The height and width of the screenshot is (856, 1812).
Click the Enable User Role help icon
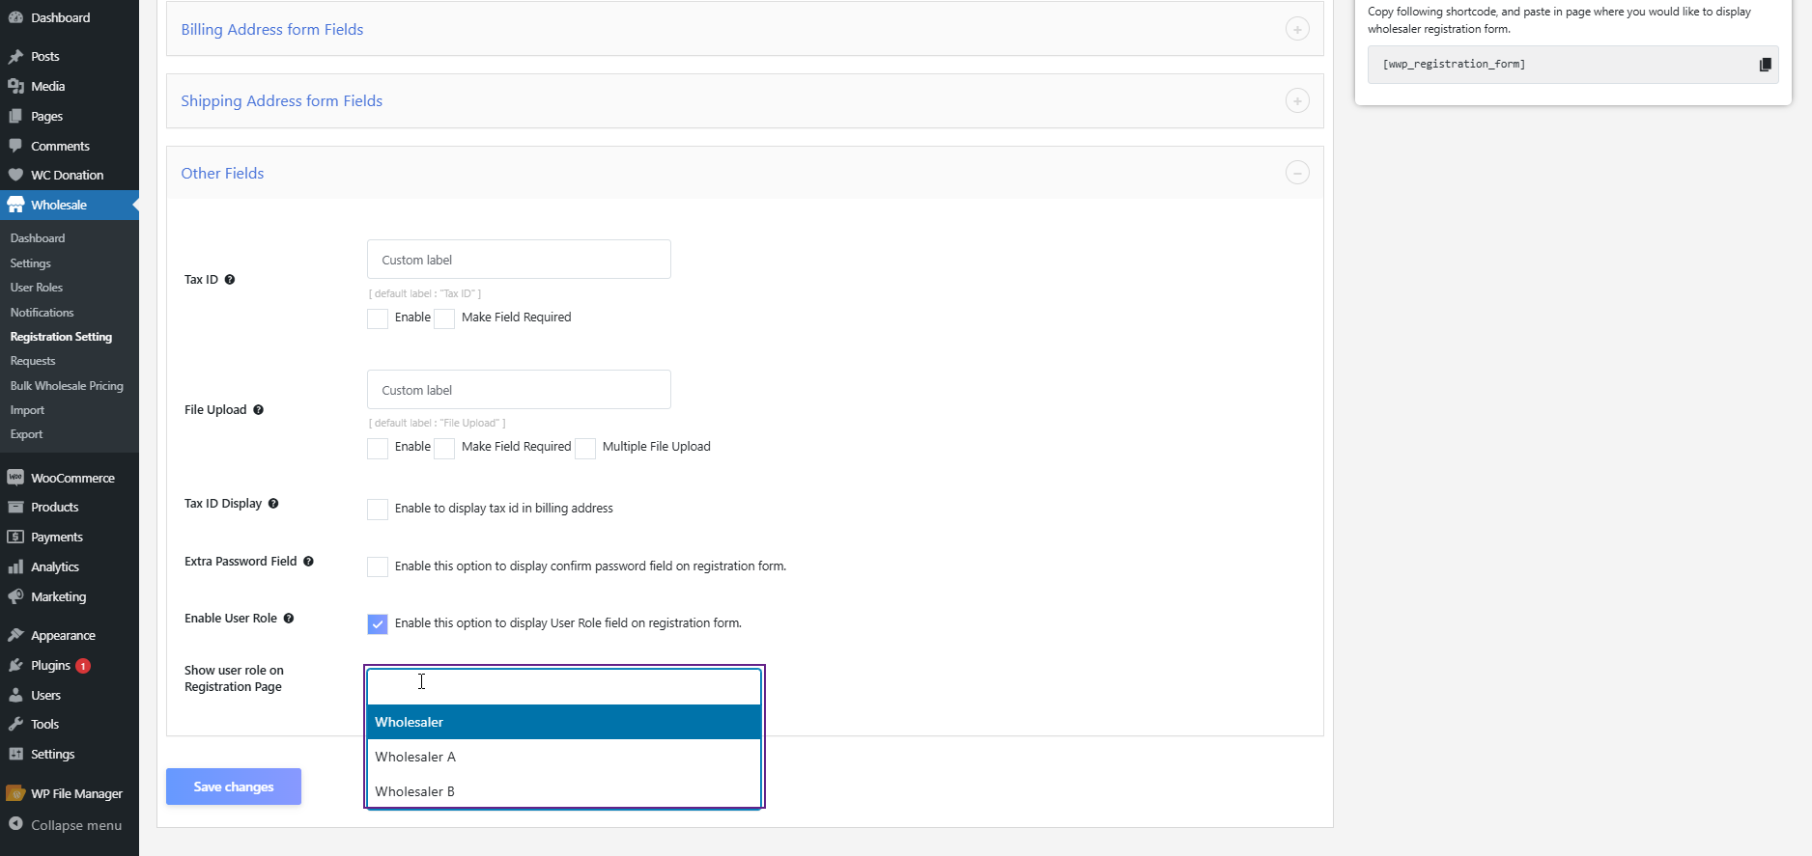pos(288,619)
